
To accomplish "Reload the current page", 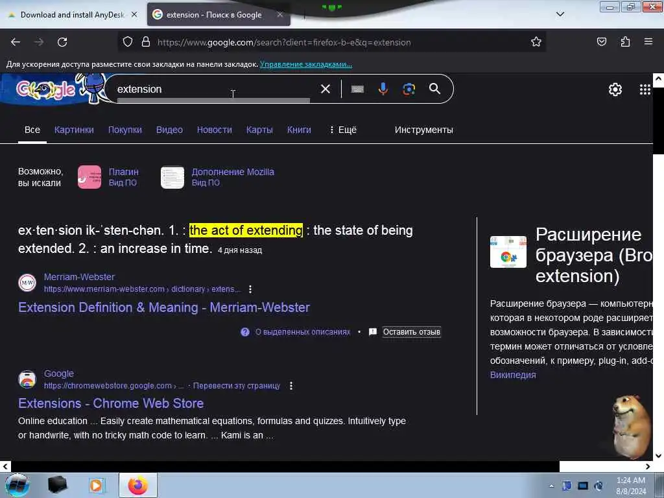I will point(62,42).
